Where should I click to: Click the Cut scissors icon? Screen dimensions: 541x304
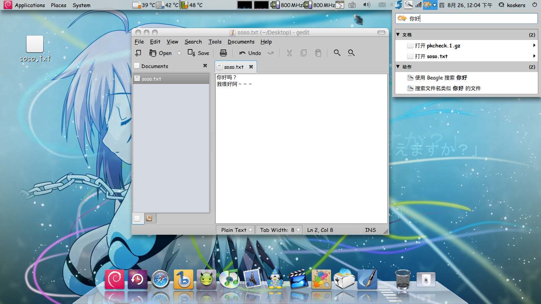[x=289, y=53]
